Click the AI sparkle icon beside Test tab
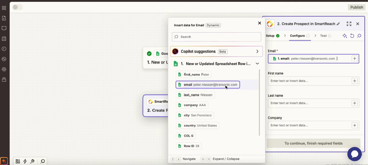 [x=345, y=36]
